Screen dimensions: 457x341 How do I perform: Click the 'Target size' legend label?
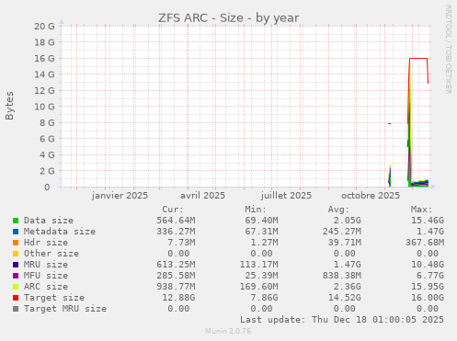[54, 298]
